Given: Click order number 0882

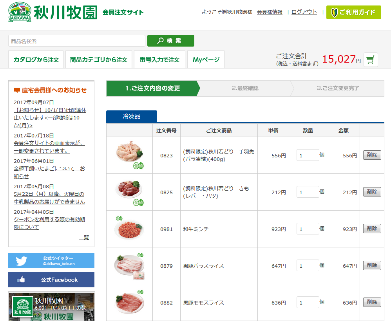Looking at the screenshot, I should (x=167, y=303).
